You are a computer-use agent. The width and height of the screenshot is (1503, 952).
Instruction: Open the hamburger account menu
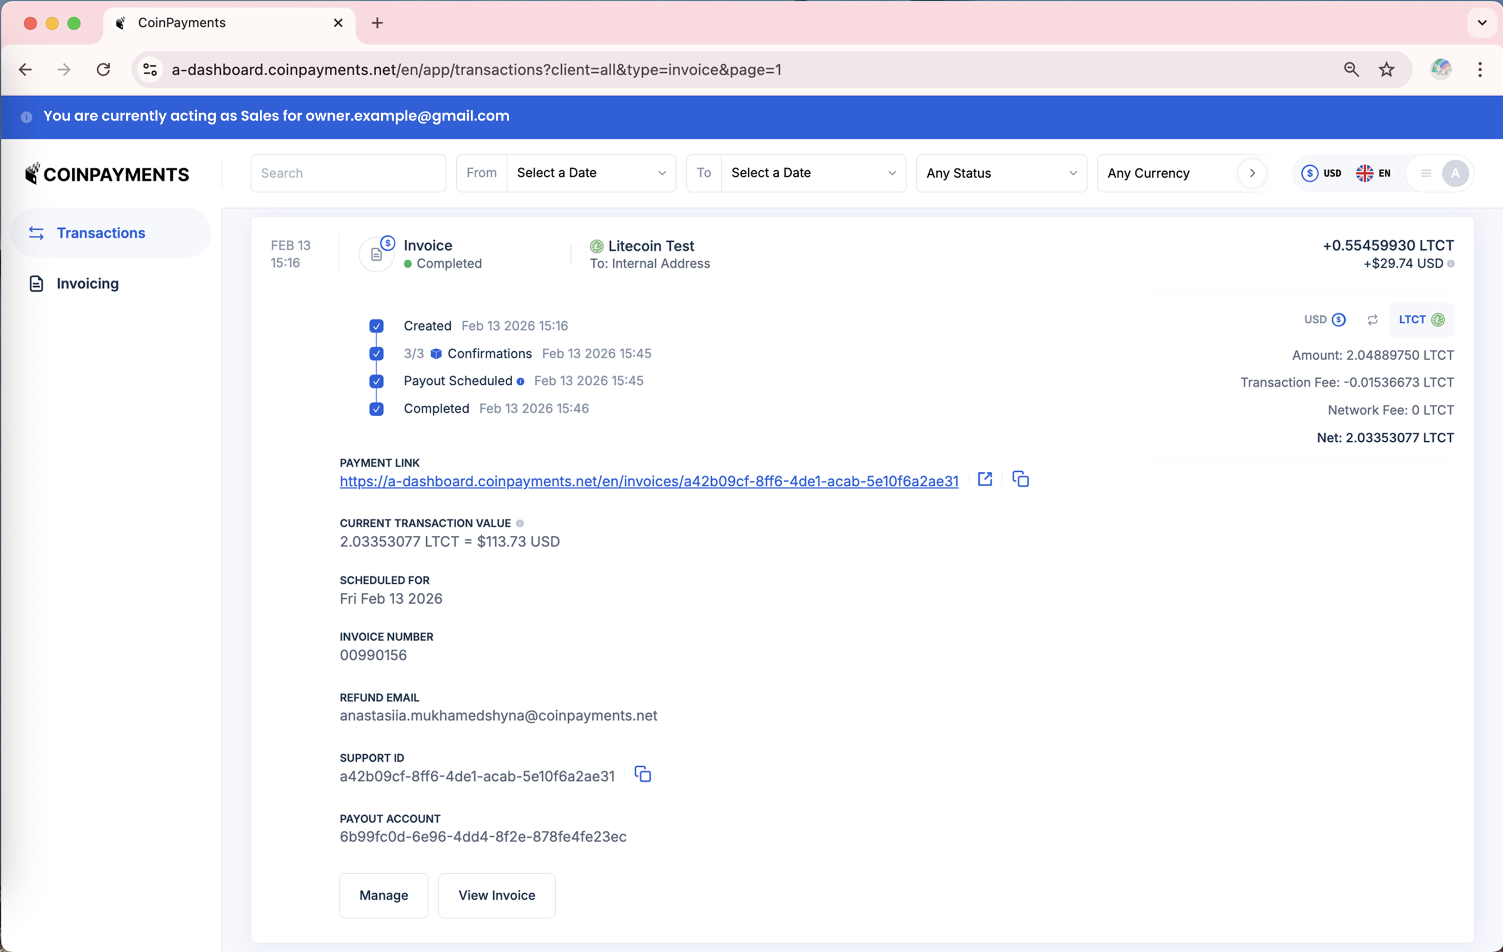pos(1426,173)
